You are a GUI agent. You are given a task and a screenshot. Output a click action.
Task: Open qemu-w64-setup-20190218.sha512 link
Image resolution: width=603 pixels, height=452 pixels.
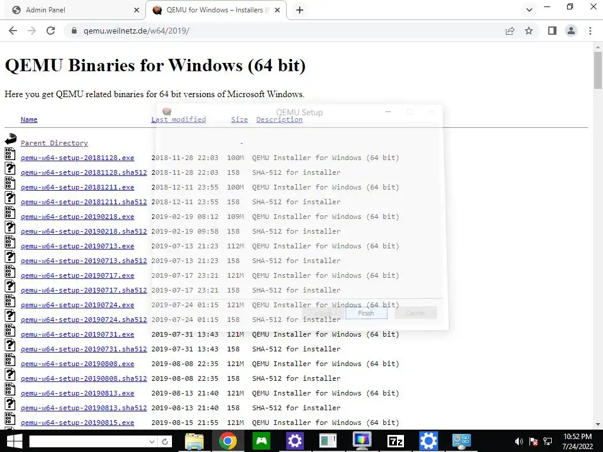click(x=84, y=231)
